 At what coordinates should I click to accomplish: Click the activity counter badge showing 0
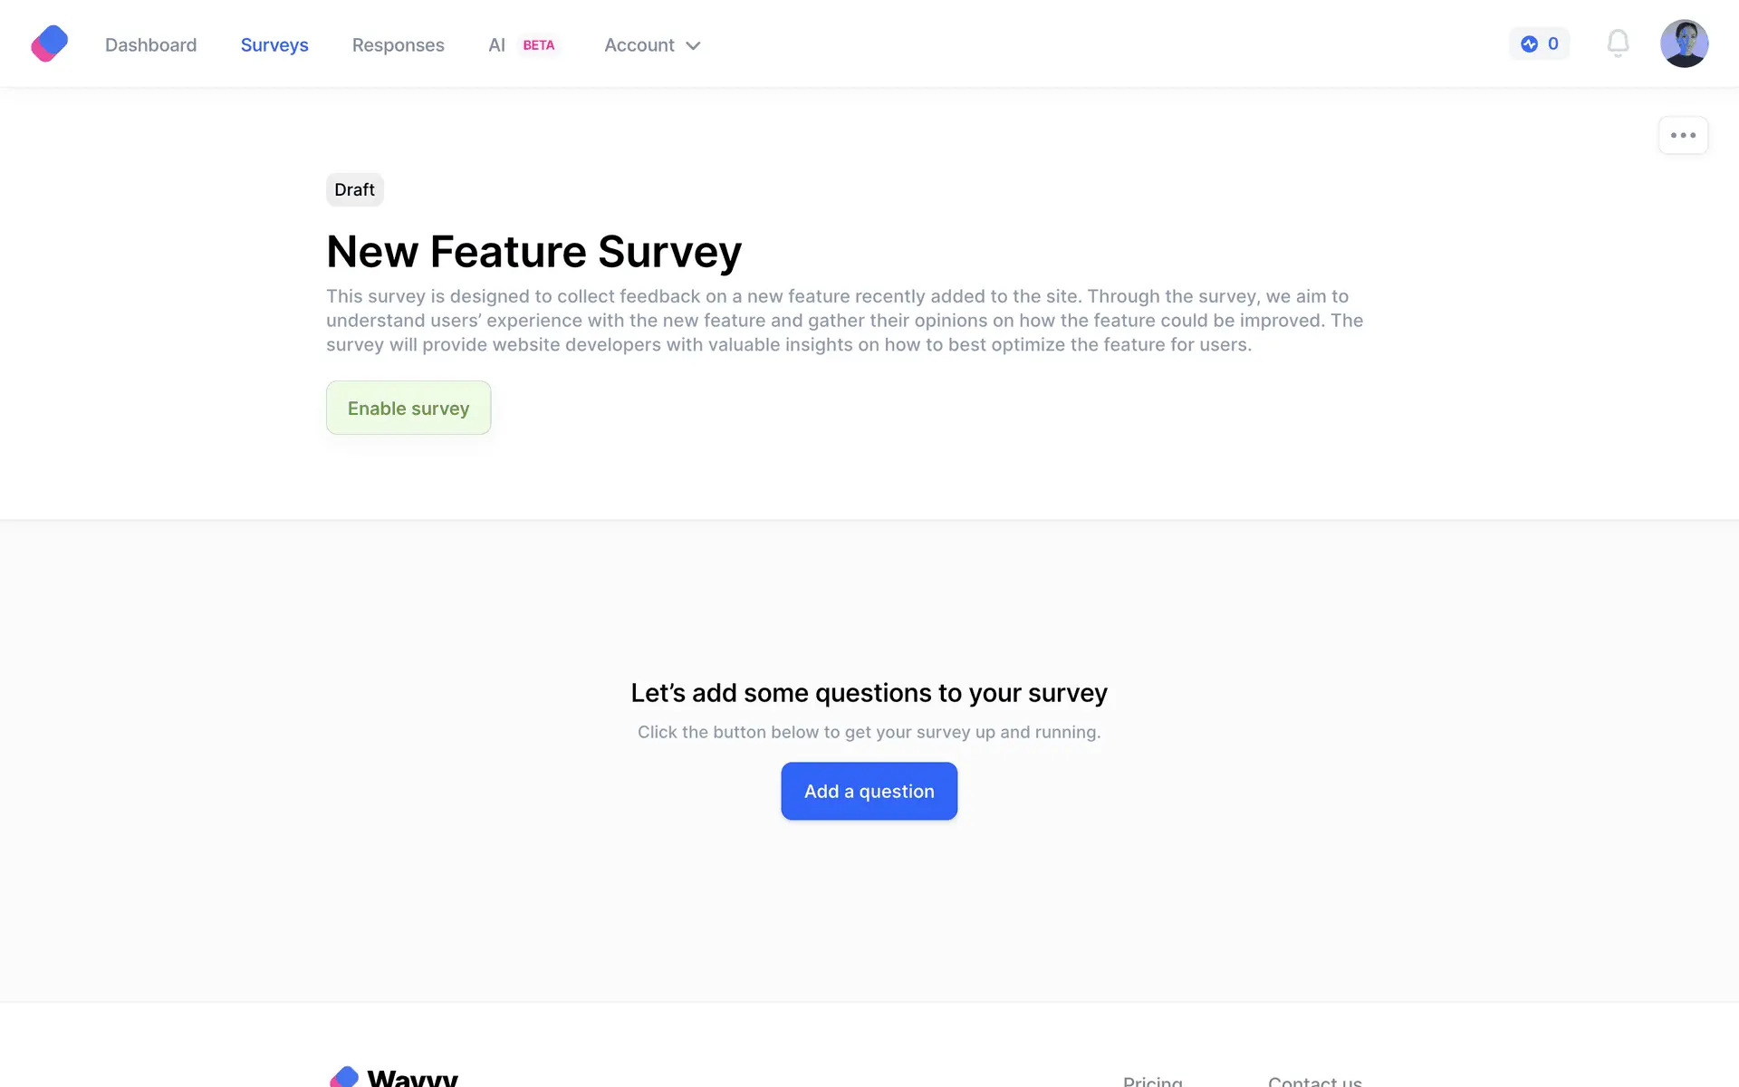(1539, 43)
